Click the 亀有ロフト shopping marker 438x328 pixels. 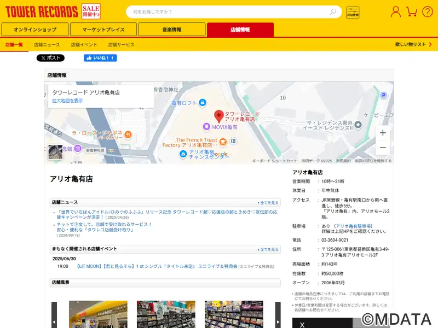203,102
